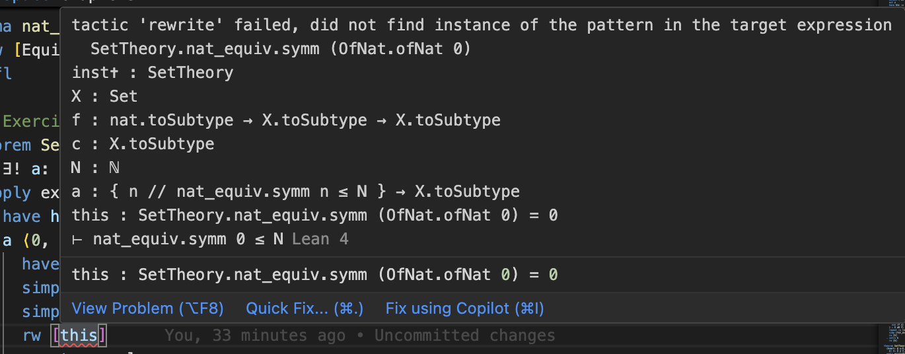Select the 'X : Set' hypothesis line
The image size is (905, 354).
pos(104,96)
